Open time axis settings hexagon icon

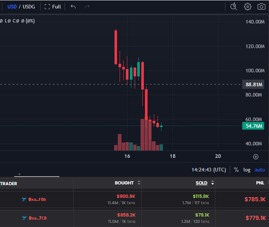(256, 157)
